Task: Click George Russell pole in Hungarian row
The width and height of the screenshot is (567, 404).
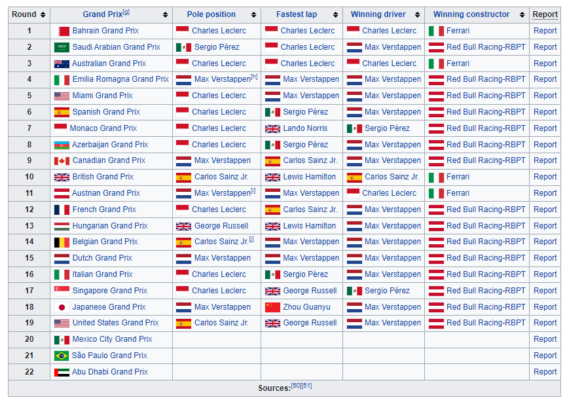Action: coord(221,226)
